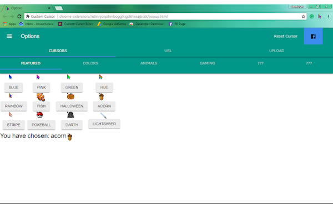Open a new browser tab
This screenshot has width=333, height=208.
[59, 8]
